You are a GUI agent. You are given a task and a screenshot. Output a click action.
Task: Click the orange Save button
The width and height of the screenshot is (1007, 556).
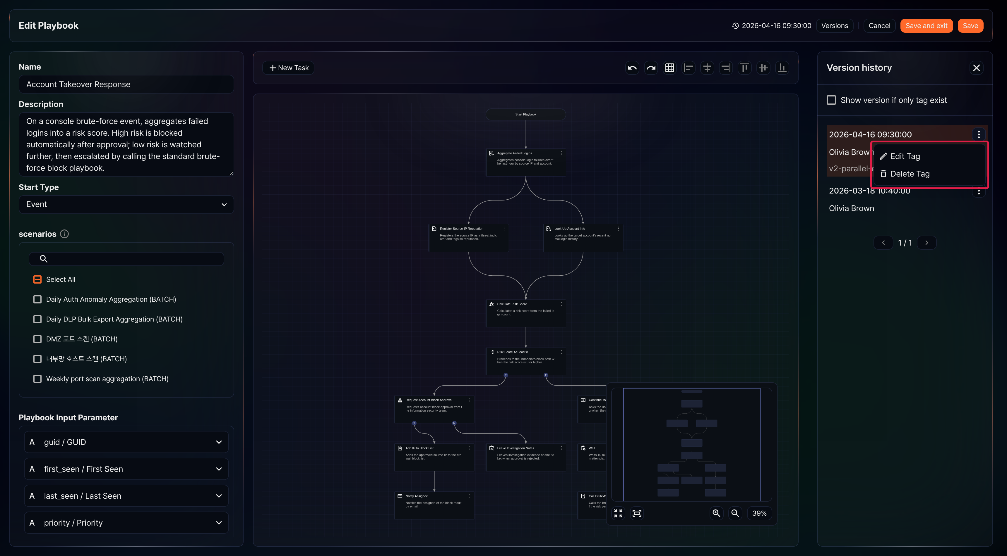[970, 26]
